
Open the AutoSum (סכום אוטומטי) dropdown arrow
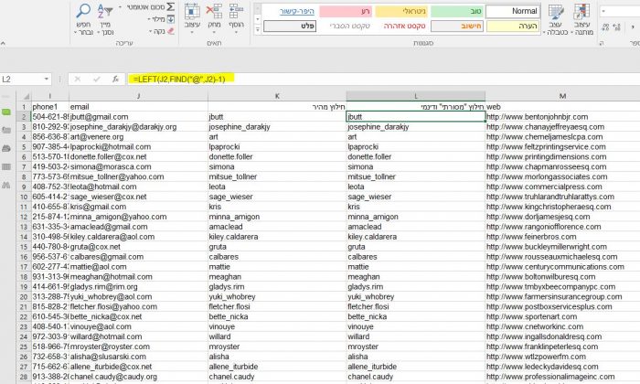click(120, 7)
